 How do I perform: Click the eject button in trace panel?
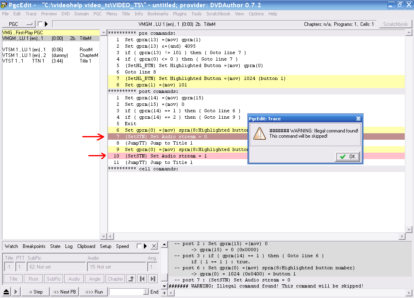pyautogui.click(x=6, y=292)
